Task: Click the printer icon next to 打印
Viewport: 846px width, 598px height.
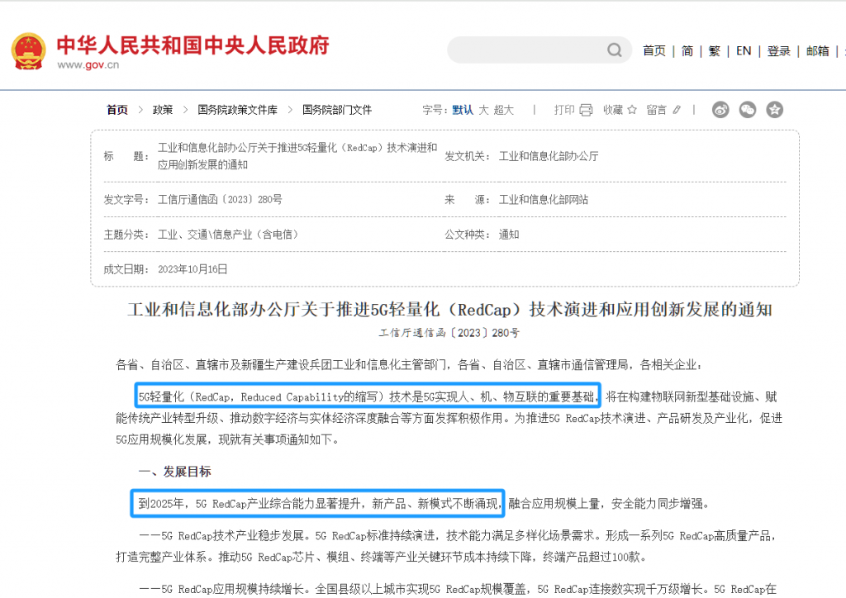Action: pos(586,110)
